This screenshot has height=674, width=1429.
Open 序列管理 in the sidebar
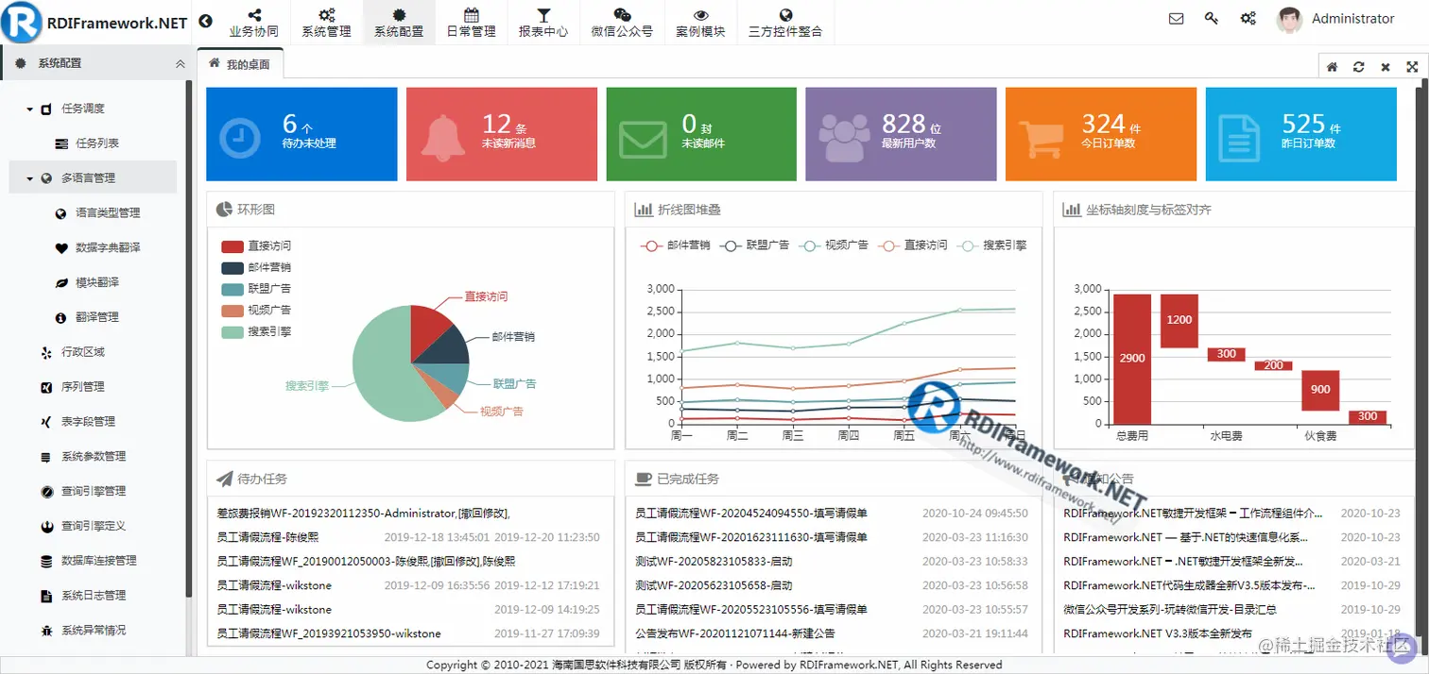pos(83,387)
